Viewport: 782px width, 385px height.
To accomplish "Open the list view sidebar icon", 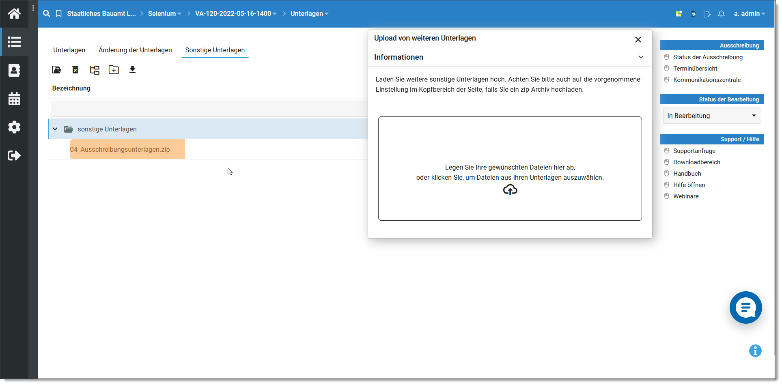I will pyautogui.click(x=14, y=42).
